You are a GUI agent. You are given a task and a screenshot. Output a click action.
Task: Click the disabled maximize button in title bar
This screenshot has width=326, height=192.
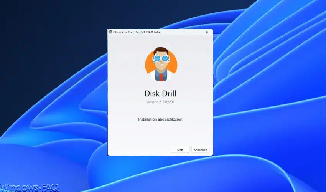(x=195, y=32)
